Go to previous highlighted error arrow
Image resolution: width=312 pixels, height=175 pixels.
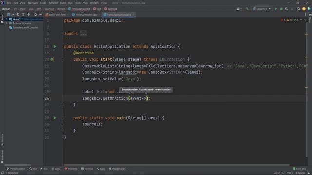(x=301, y=20)
